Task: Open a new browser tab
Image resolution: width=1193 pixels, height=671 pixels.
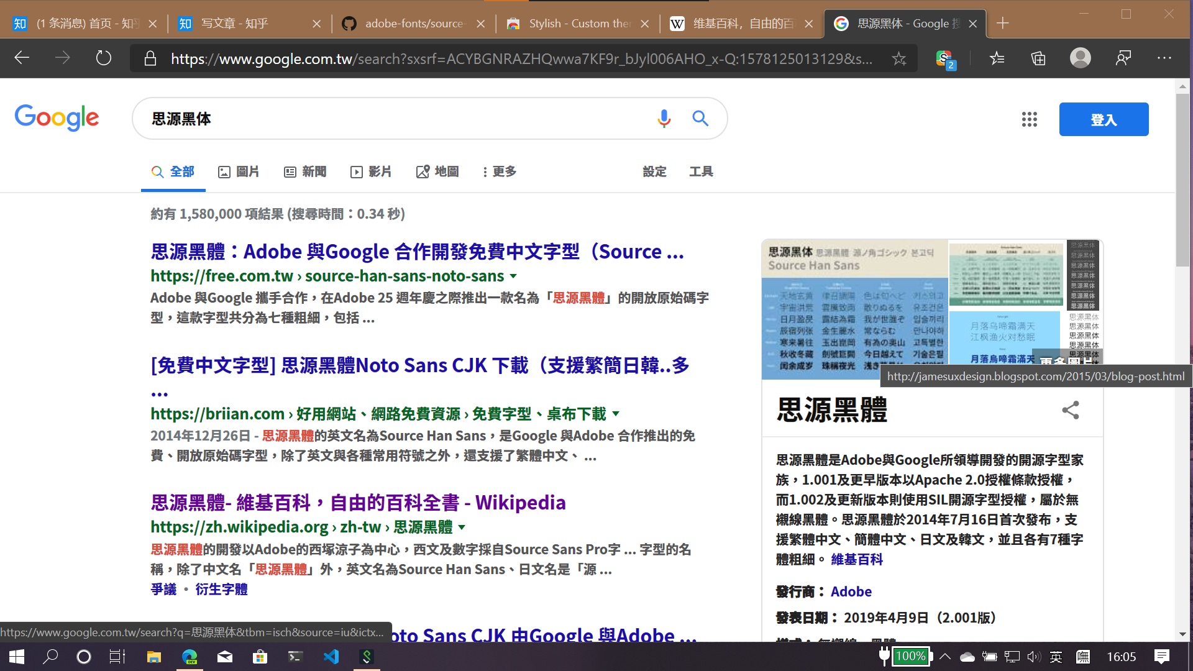Action: point(1002,24)
